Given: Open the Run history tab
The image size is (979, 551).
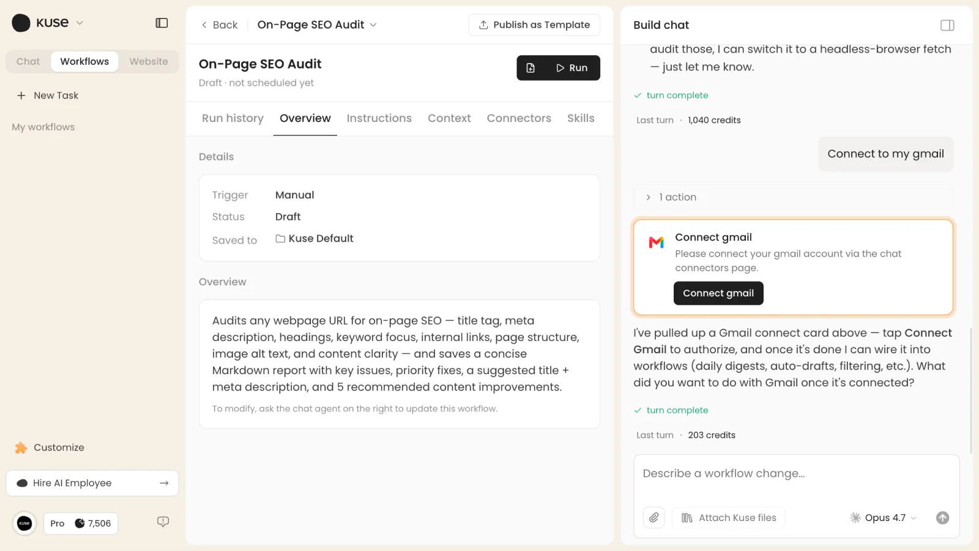Looking at the screenshot, I should [x=233, y=118].
